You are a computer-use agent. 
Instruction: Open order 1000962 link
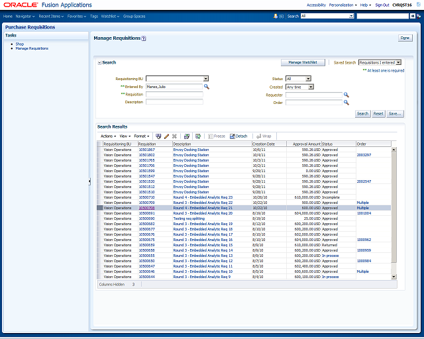(x=364, y=240)
